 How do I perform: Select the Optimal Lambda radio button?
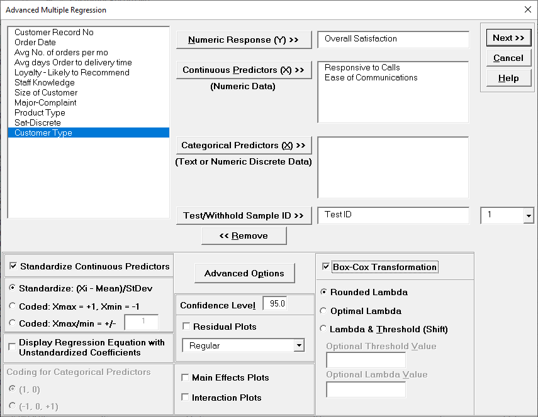(323, 311)
